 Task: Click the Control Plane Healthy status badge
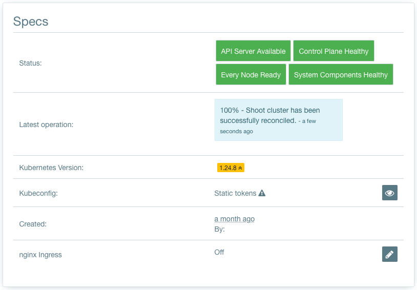(333, 51)
